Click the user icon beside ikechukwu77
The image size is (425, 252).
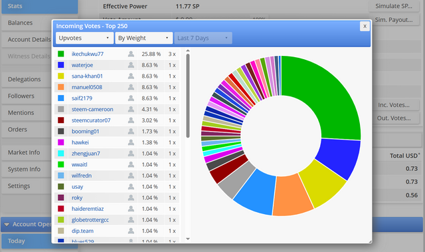[131, 54]
